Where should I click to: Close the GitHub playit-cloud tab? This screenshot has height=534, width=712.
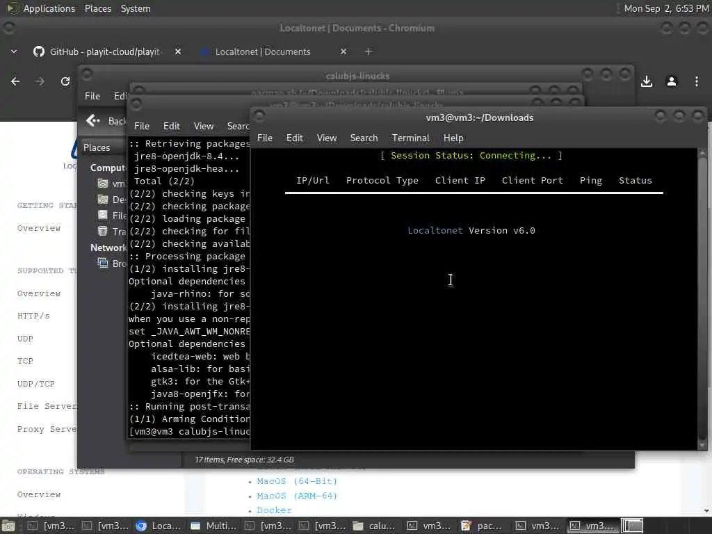tap(178, 51)
